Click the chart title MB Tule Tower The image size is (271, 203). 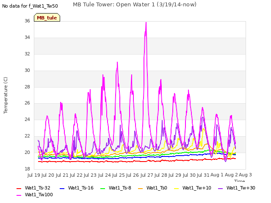coord(135,5)
